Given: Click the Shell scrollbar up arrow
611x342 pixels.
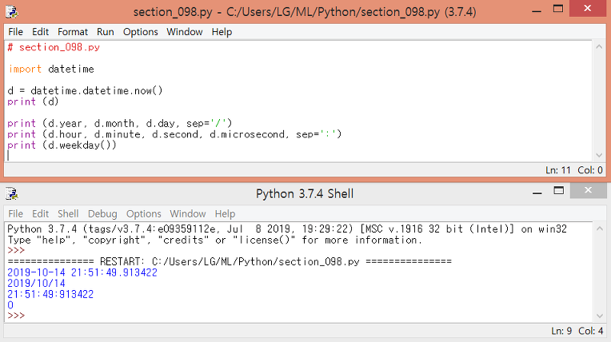Looking at the screenshot, I should point(599,229).
